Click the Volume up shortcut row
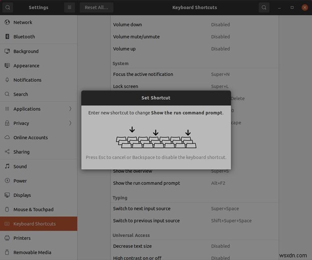 pyautogui.click(x=195, y=49)
